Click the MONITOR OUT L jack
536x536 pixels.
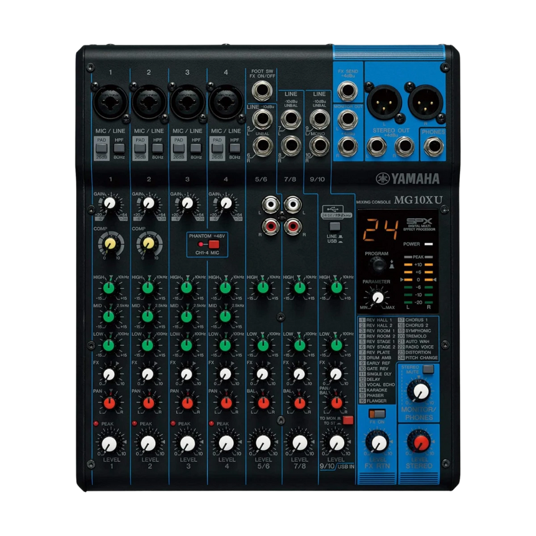point(347,119)
